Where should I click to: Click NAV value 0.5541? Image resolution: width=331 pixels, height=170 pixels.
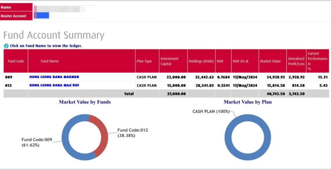(223, 86)
